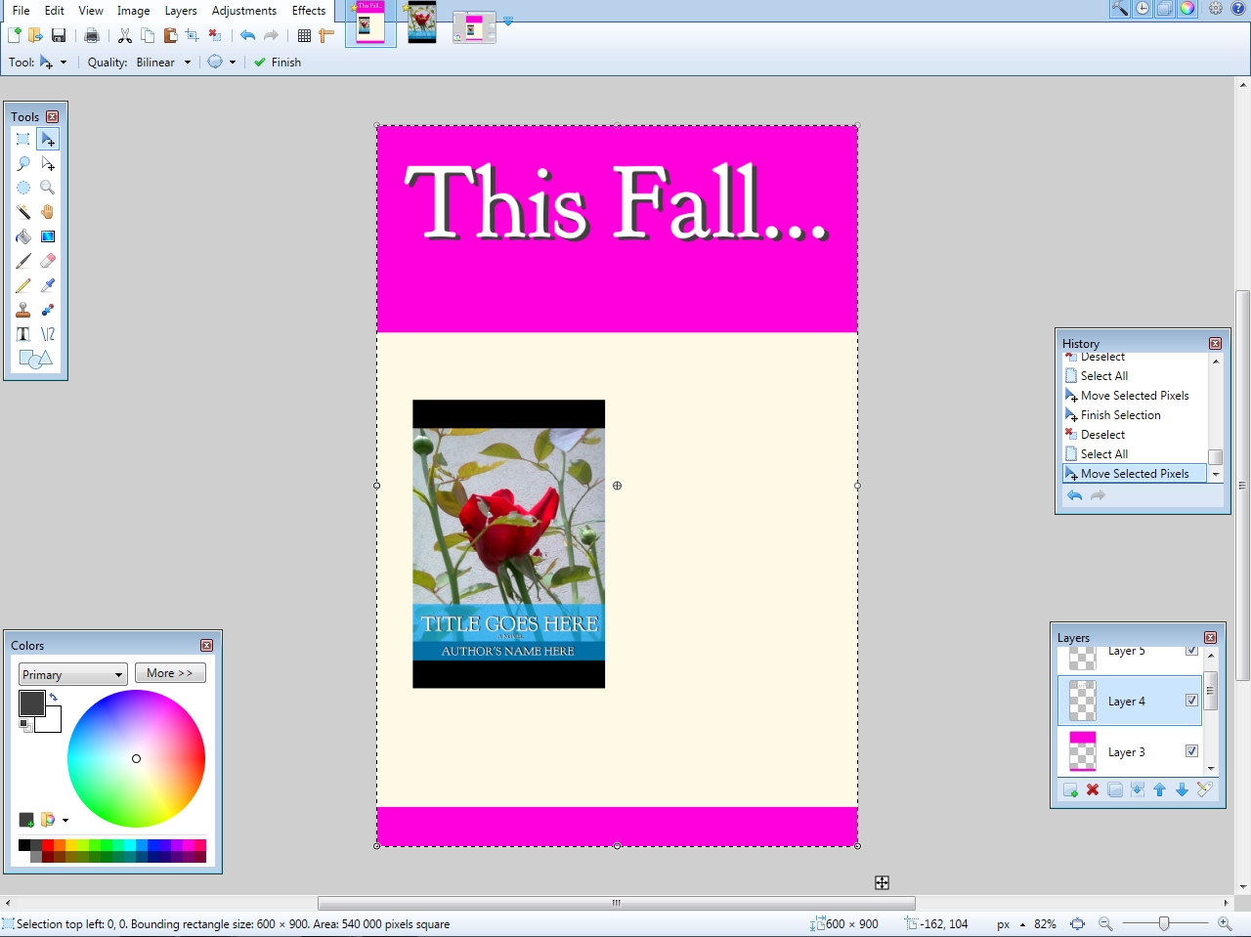Image resolution: width=1251 pixels, height=937 pixels.
Task: Open the Quality Bilinear dropdown
Action: pos(163,62)
